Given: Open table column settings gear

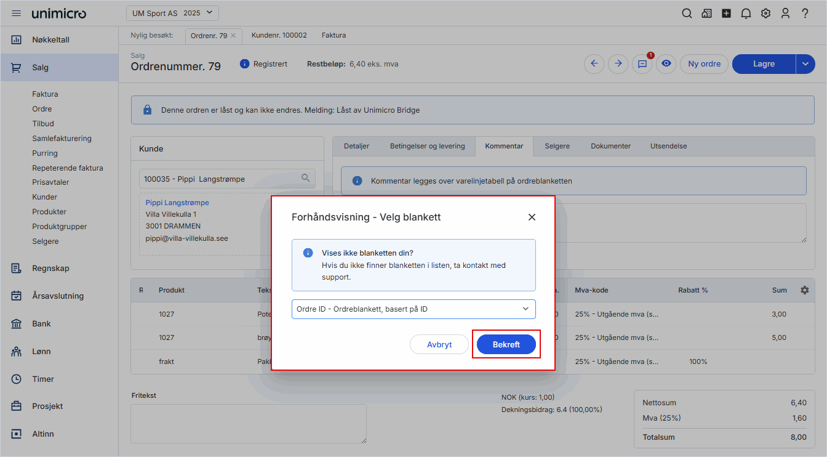Looking at the screenshot, I should (804, 290).
